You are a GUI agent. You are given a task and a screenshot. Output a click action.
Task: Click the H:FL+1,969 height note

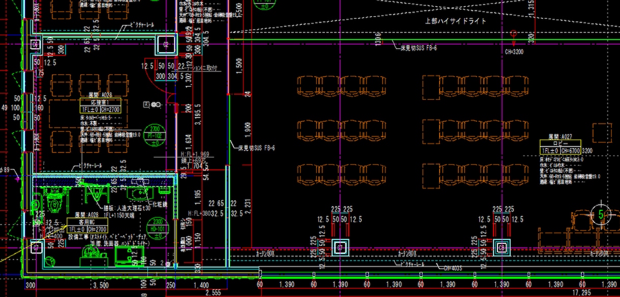point(196,154)
